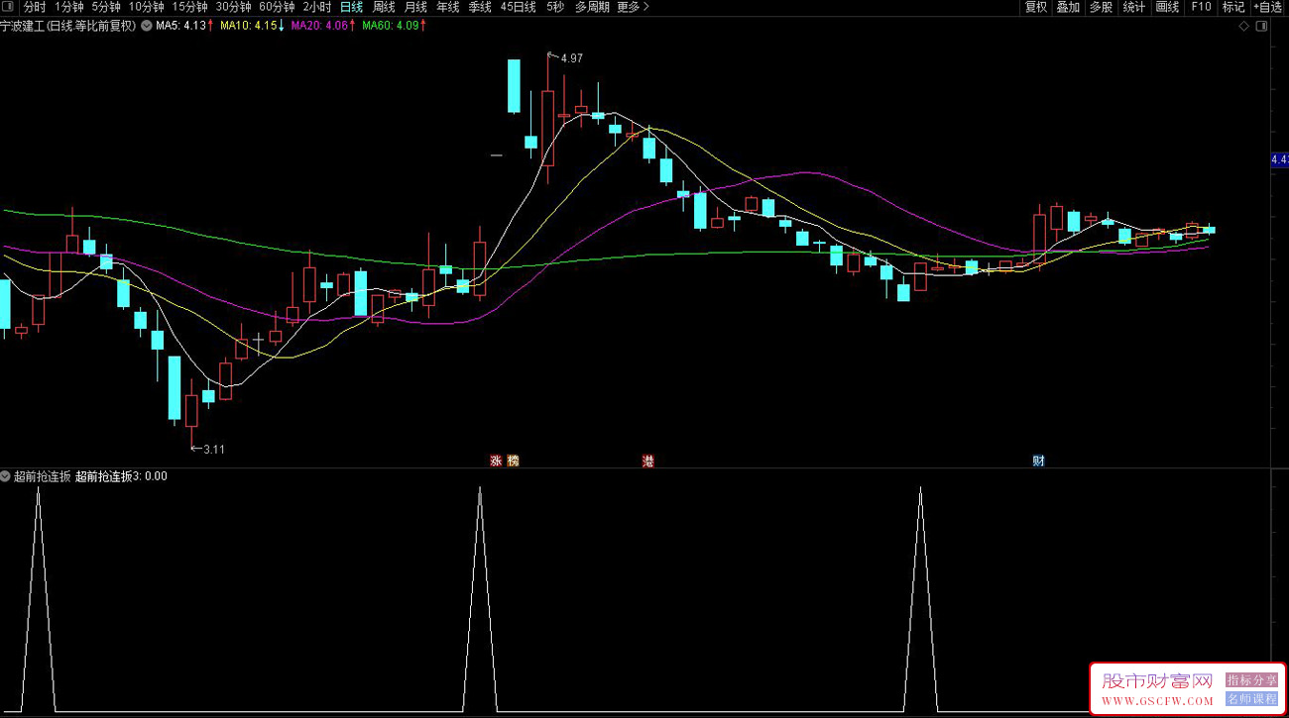
Task: Click the diamond icon above the chart
Action: [x=1244, y=27]
